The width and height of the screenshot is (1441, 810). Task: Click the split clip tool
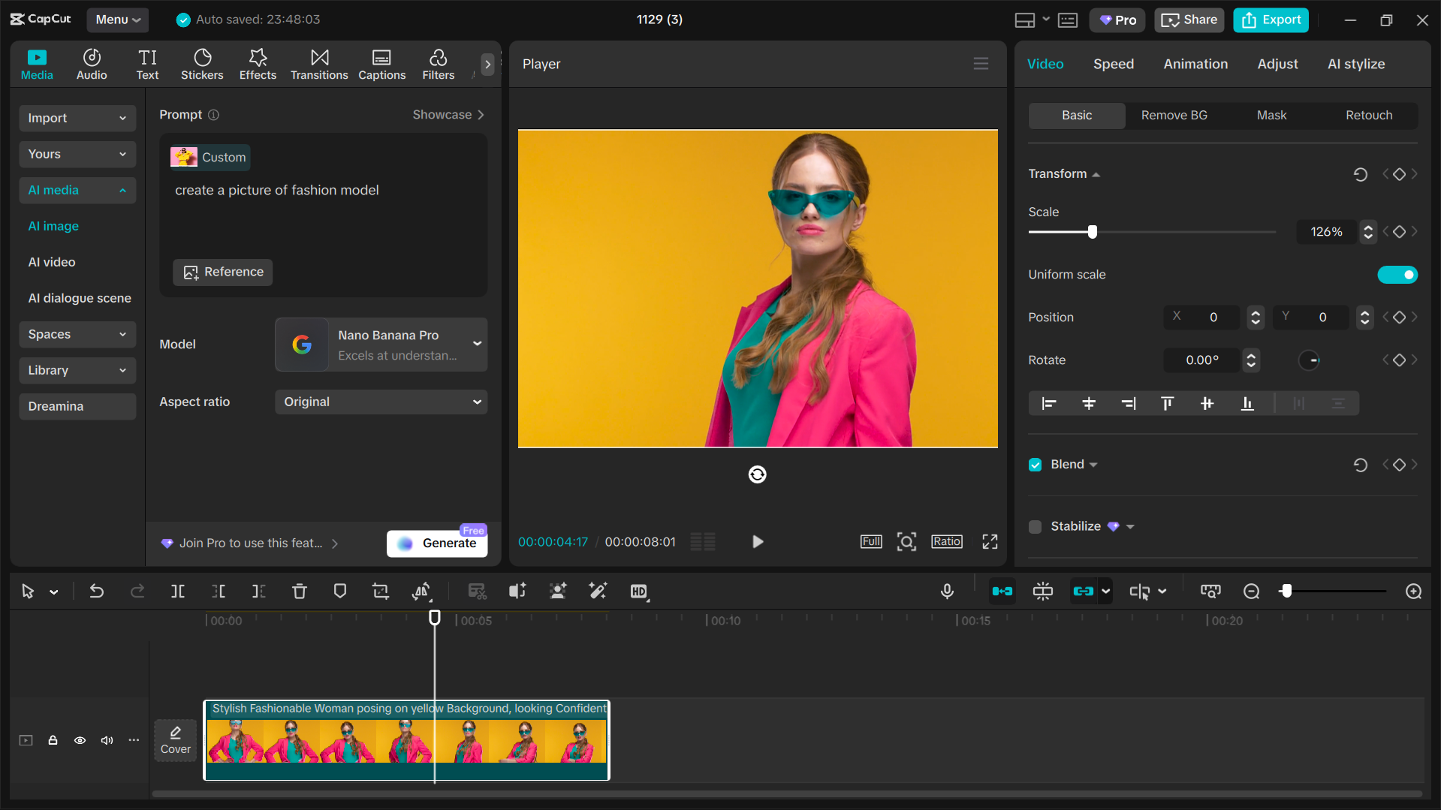[178, 592]
